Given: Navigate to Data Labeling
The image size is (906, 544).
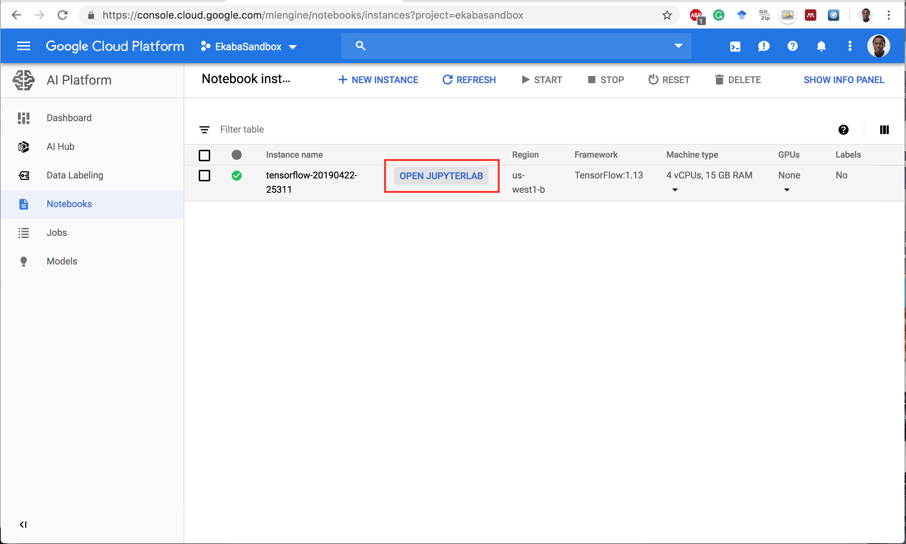Looking at the screenshot, I should click(x=75, y=175).
